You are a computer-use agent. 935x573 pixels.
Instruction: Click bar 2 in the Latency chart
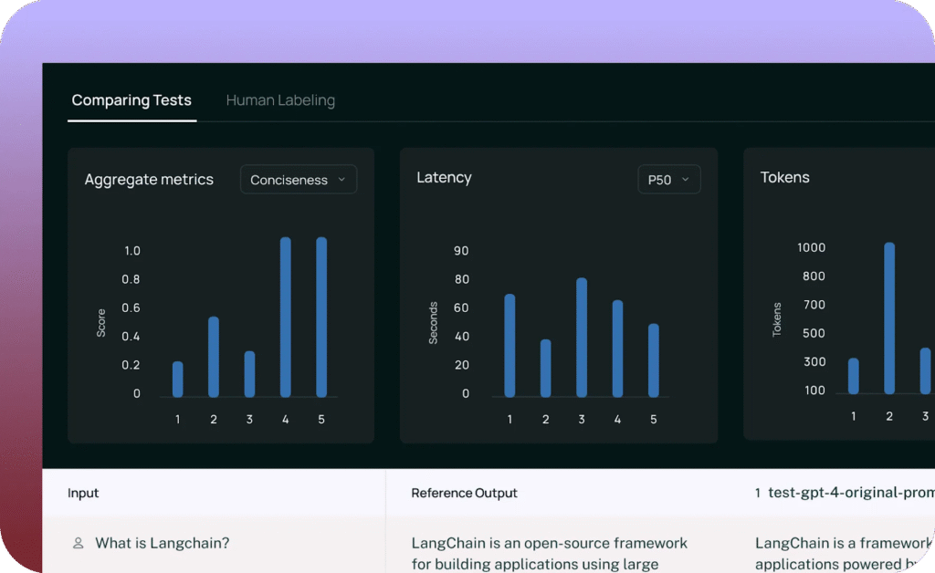pos(546,369)
